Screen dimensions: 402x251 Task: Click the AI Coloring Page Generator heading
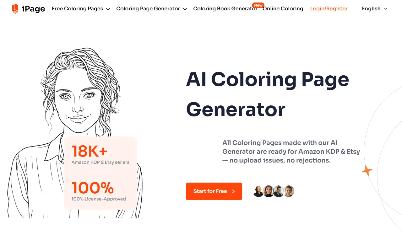[267, 94]
